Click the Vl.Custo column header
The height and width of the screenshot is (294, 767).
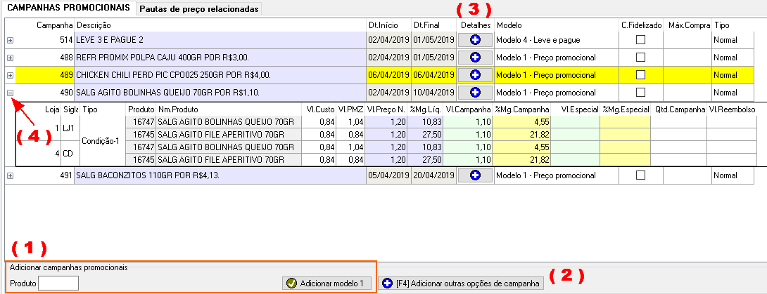click(320, 109)
